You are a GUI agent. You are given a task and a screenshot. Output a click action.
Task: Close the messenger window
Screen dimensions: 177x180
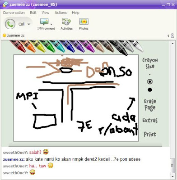pyautogui.click(x=173, y=5)
